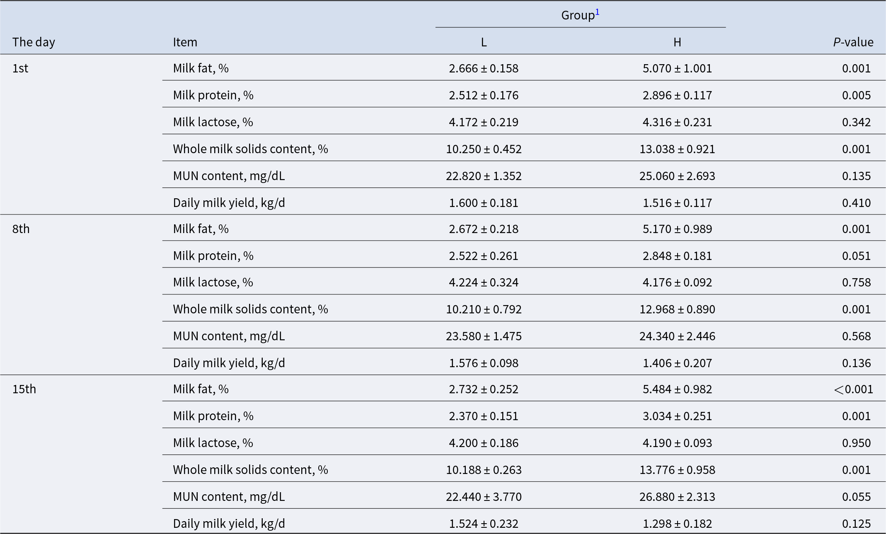The height and width of the screenshot is (534, 886).
Task: Select the L group column header
Action: tap(484, 42)
